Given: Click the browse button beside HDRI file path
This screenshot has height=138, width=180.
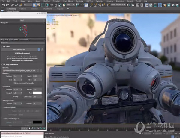Looking at the screenshot, I should (37, 71).
